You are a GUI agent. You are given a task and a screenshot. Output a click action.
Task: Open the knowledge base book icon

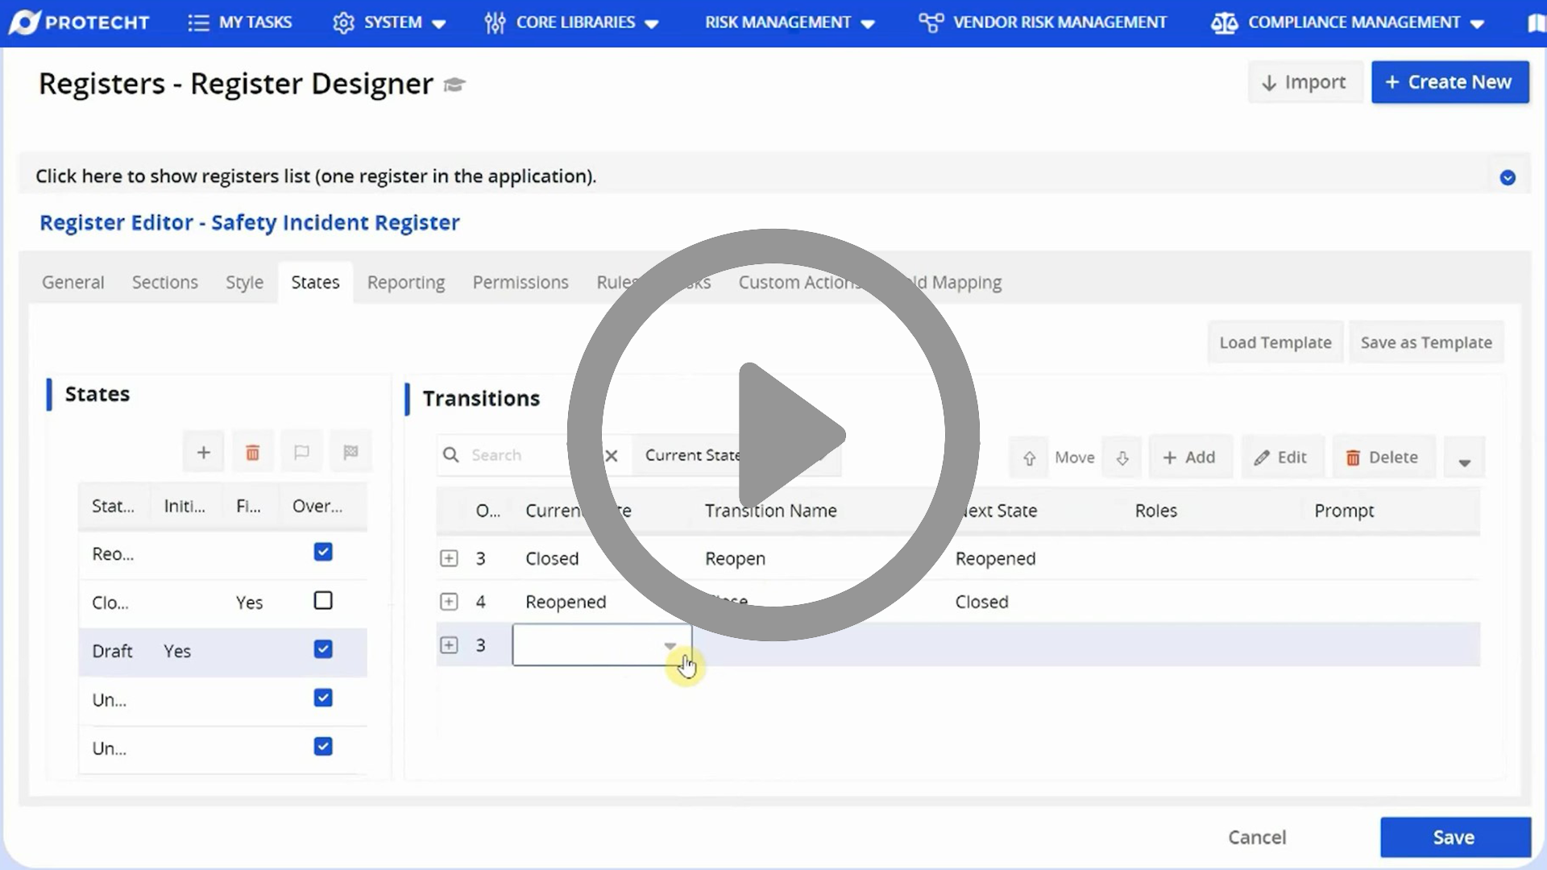[1536, 22]
